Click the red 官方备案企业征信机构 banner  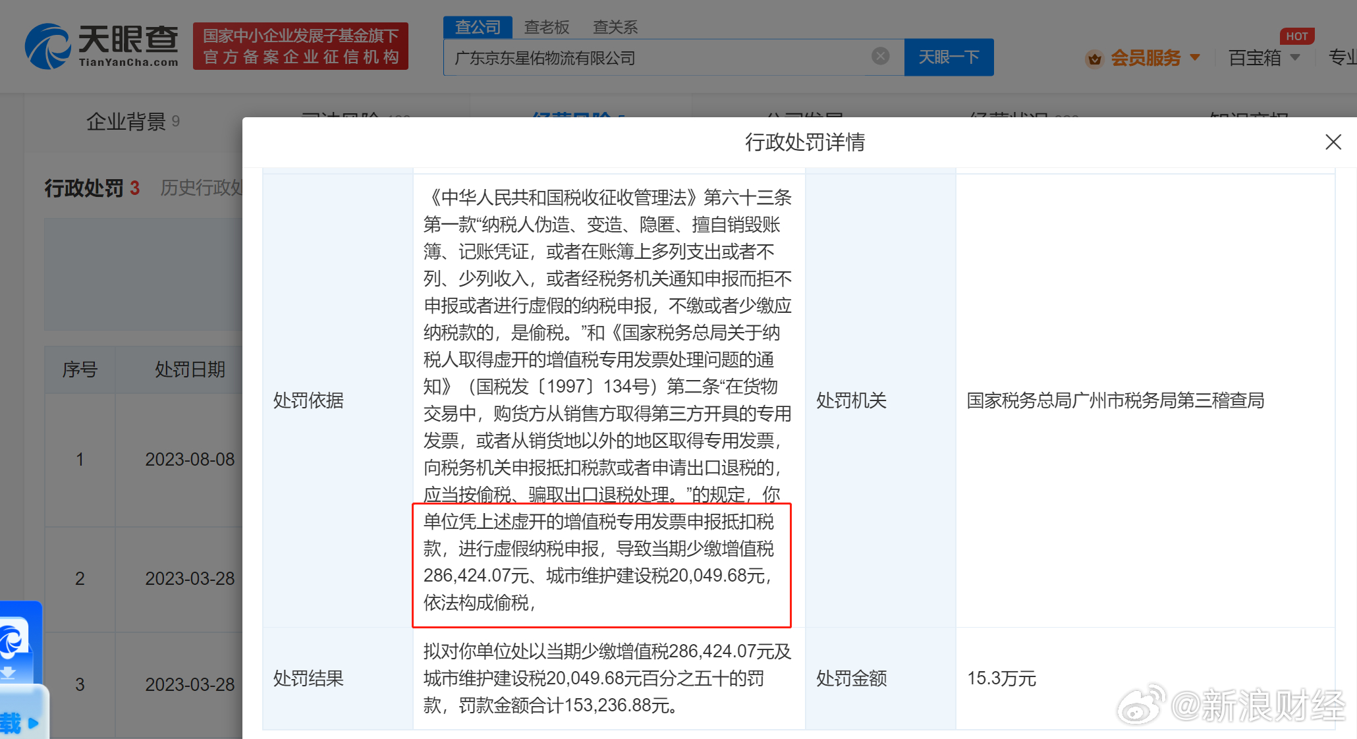coord(300,46)
